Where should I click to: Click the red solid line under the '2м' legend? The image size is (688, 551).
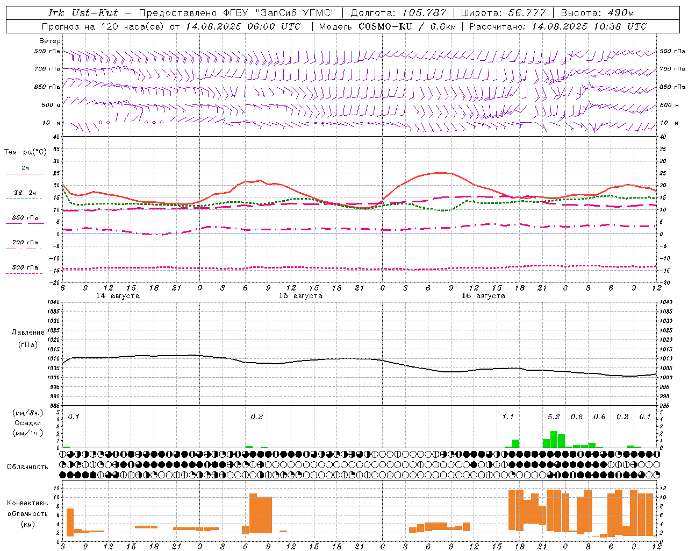[x=25, y=174]
